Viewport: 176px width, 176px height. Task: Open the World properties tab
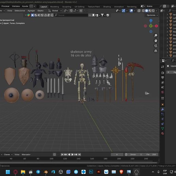click(163, 92)
